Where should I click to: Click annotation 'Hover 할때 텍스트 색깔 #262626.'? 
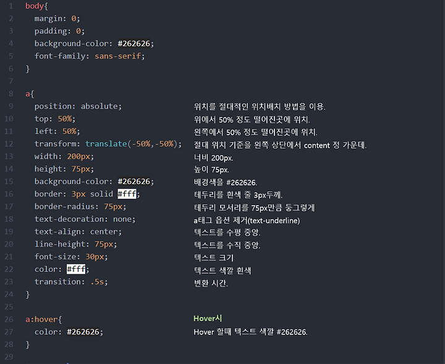[250, 332]
